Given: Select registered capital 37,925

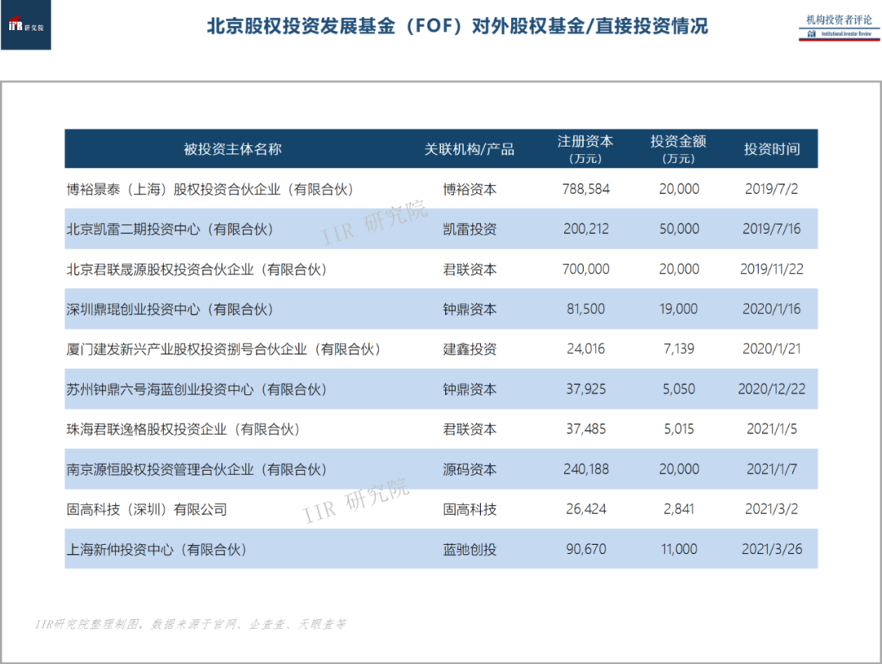Looking at the screenshot, I should coord(586,390).
